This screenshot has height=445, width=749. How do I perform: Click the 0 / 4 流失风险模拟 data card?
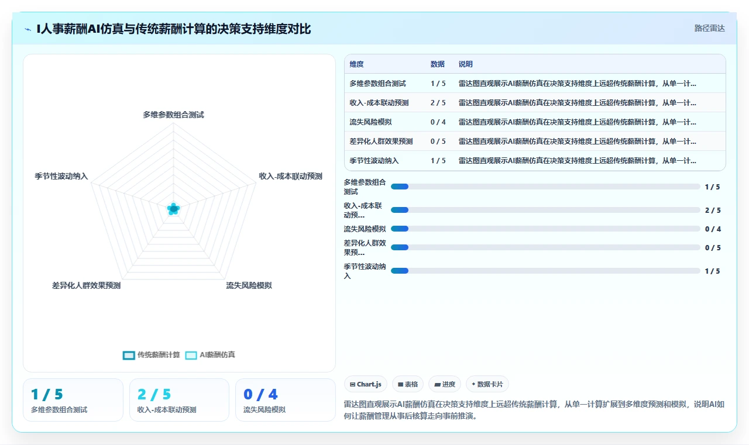[x=285, y=400]
